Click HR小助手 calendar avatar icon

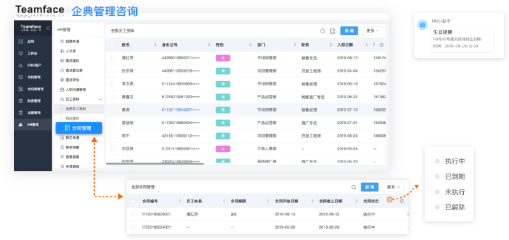pos(422,25)
